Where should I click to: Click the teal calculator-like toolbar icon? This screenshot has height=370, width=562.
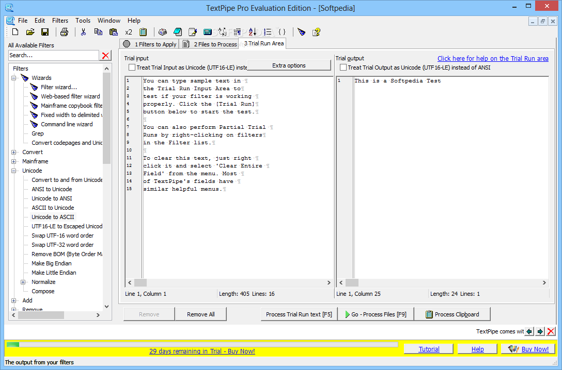coord(208,32)
